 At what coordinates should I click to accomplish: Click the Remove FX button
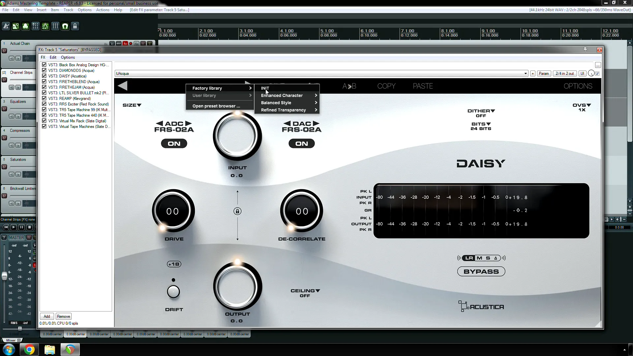point(63,316)
